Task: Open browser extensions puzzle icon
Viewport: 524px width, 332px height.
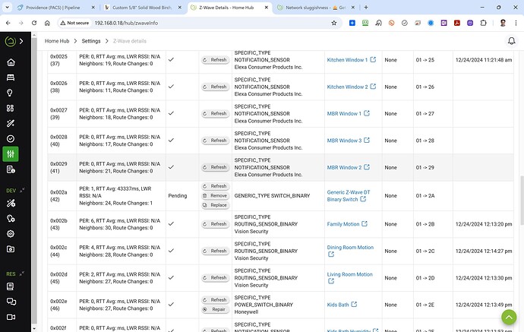Action: (x=483, y=23)
